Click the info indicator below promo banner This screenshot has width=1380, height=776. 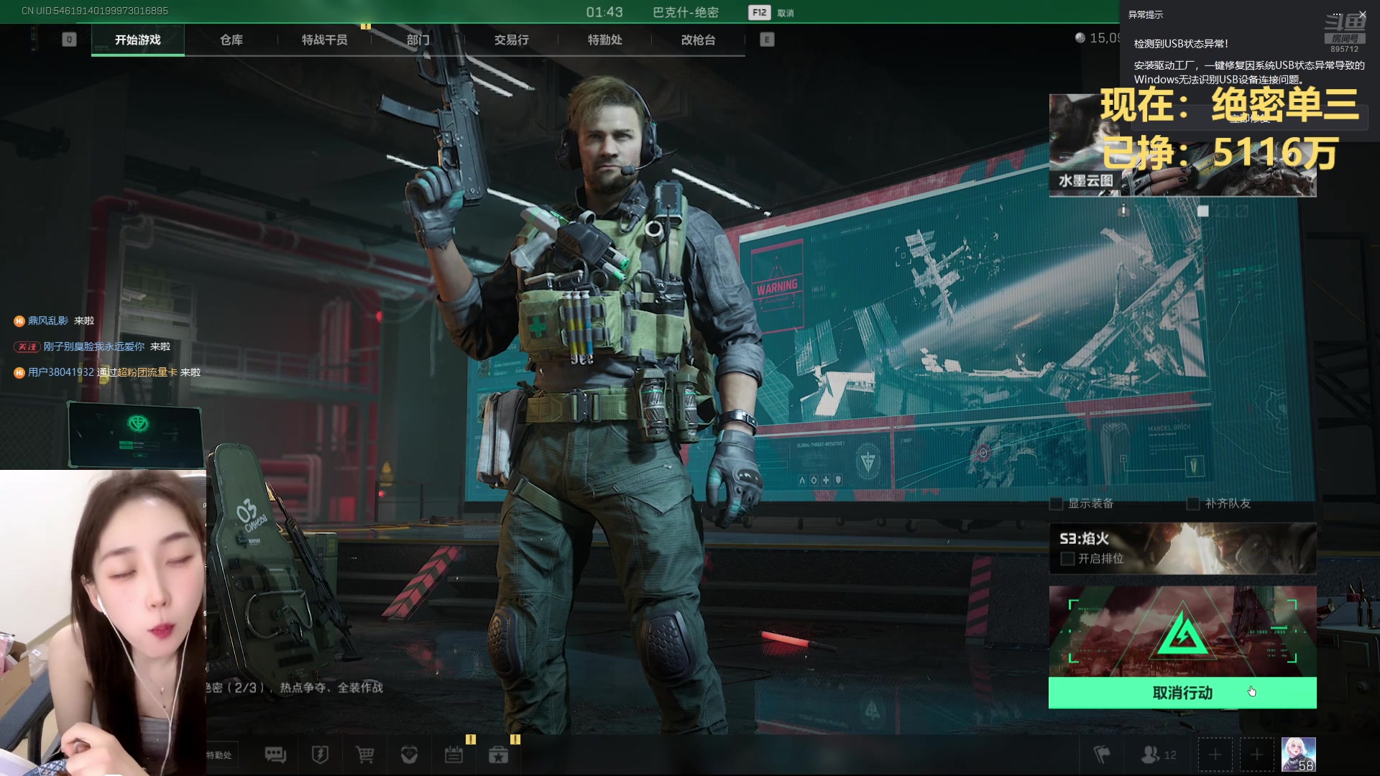click(x=1123, y=211)
